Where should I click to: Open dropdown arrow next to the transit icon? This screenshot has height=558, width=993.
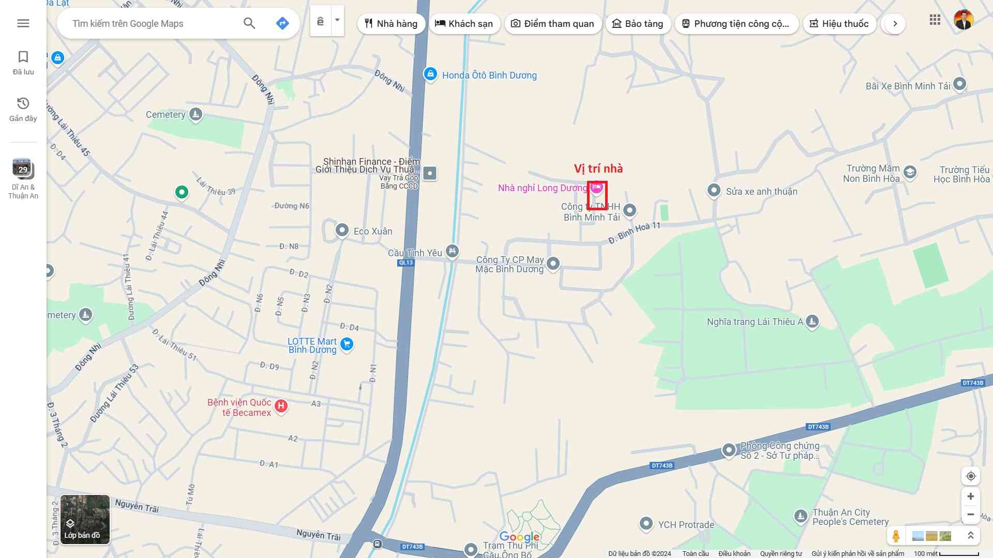point(337,21)
